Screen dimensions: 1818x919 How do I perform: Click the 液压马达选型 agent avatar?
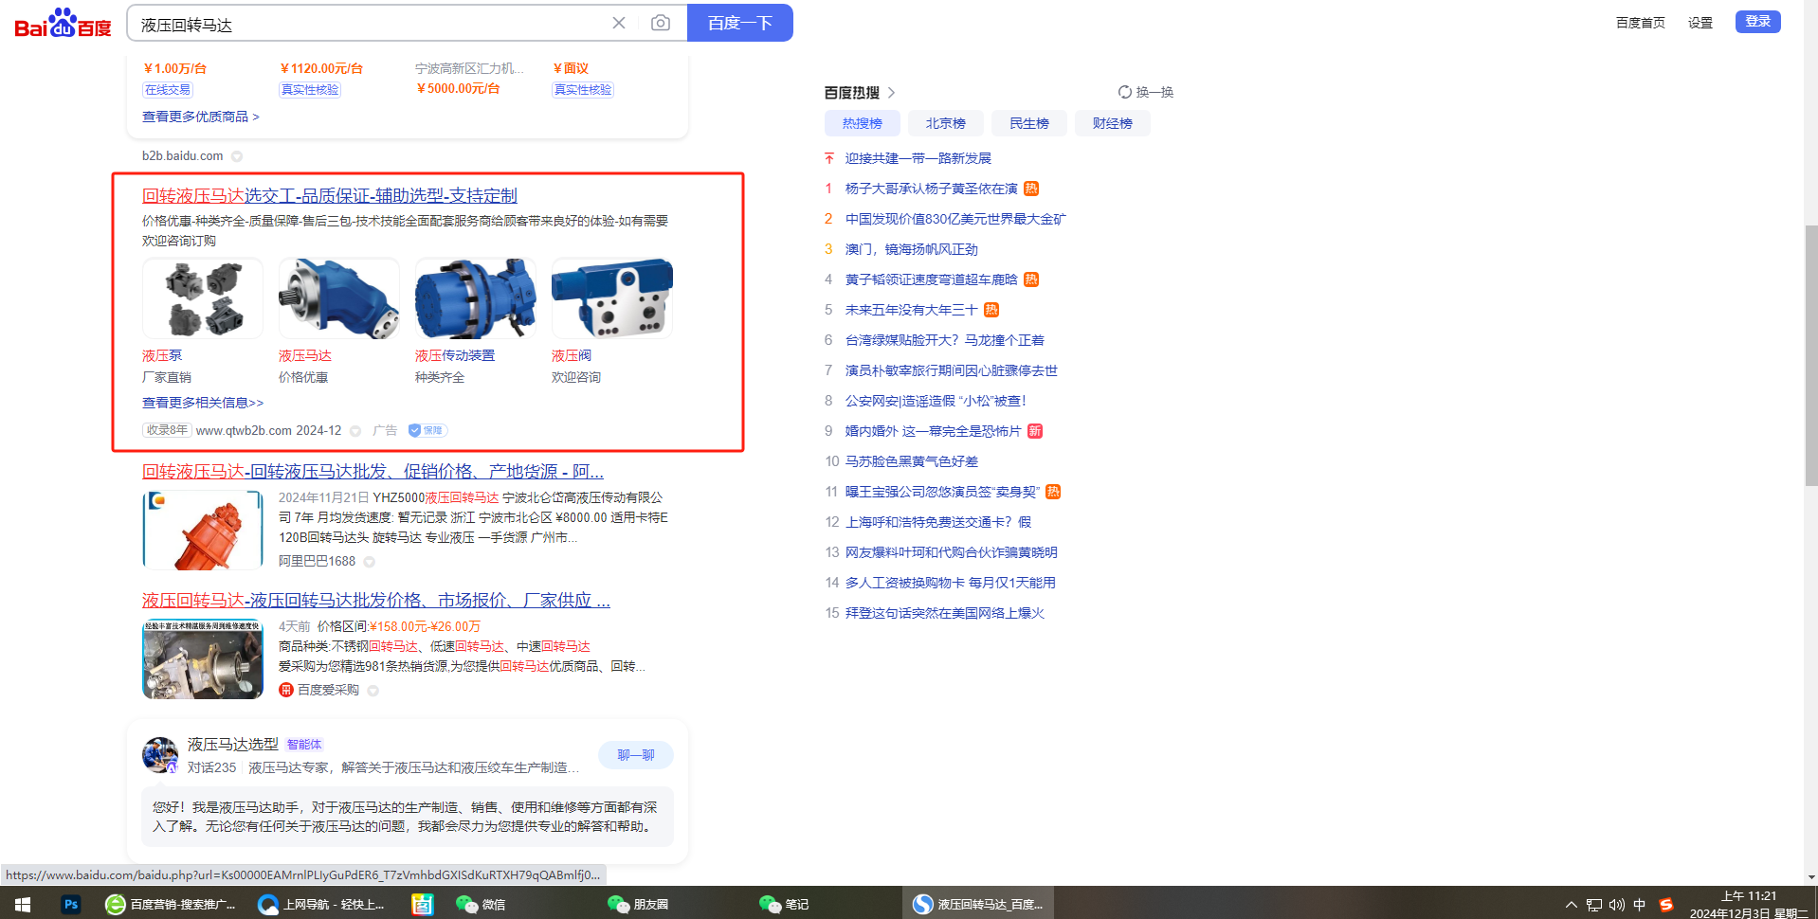click(x=160, y=755)
